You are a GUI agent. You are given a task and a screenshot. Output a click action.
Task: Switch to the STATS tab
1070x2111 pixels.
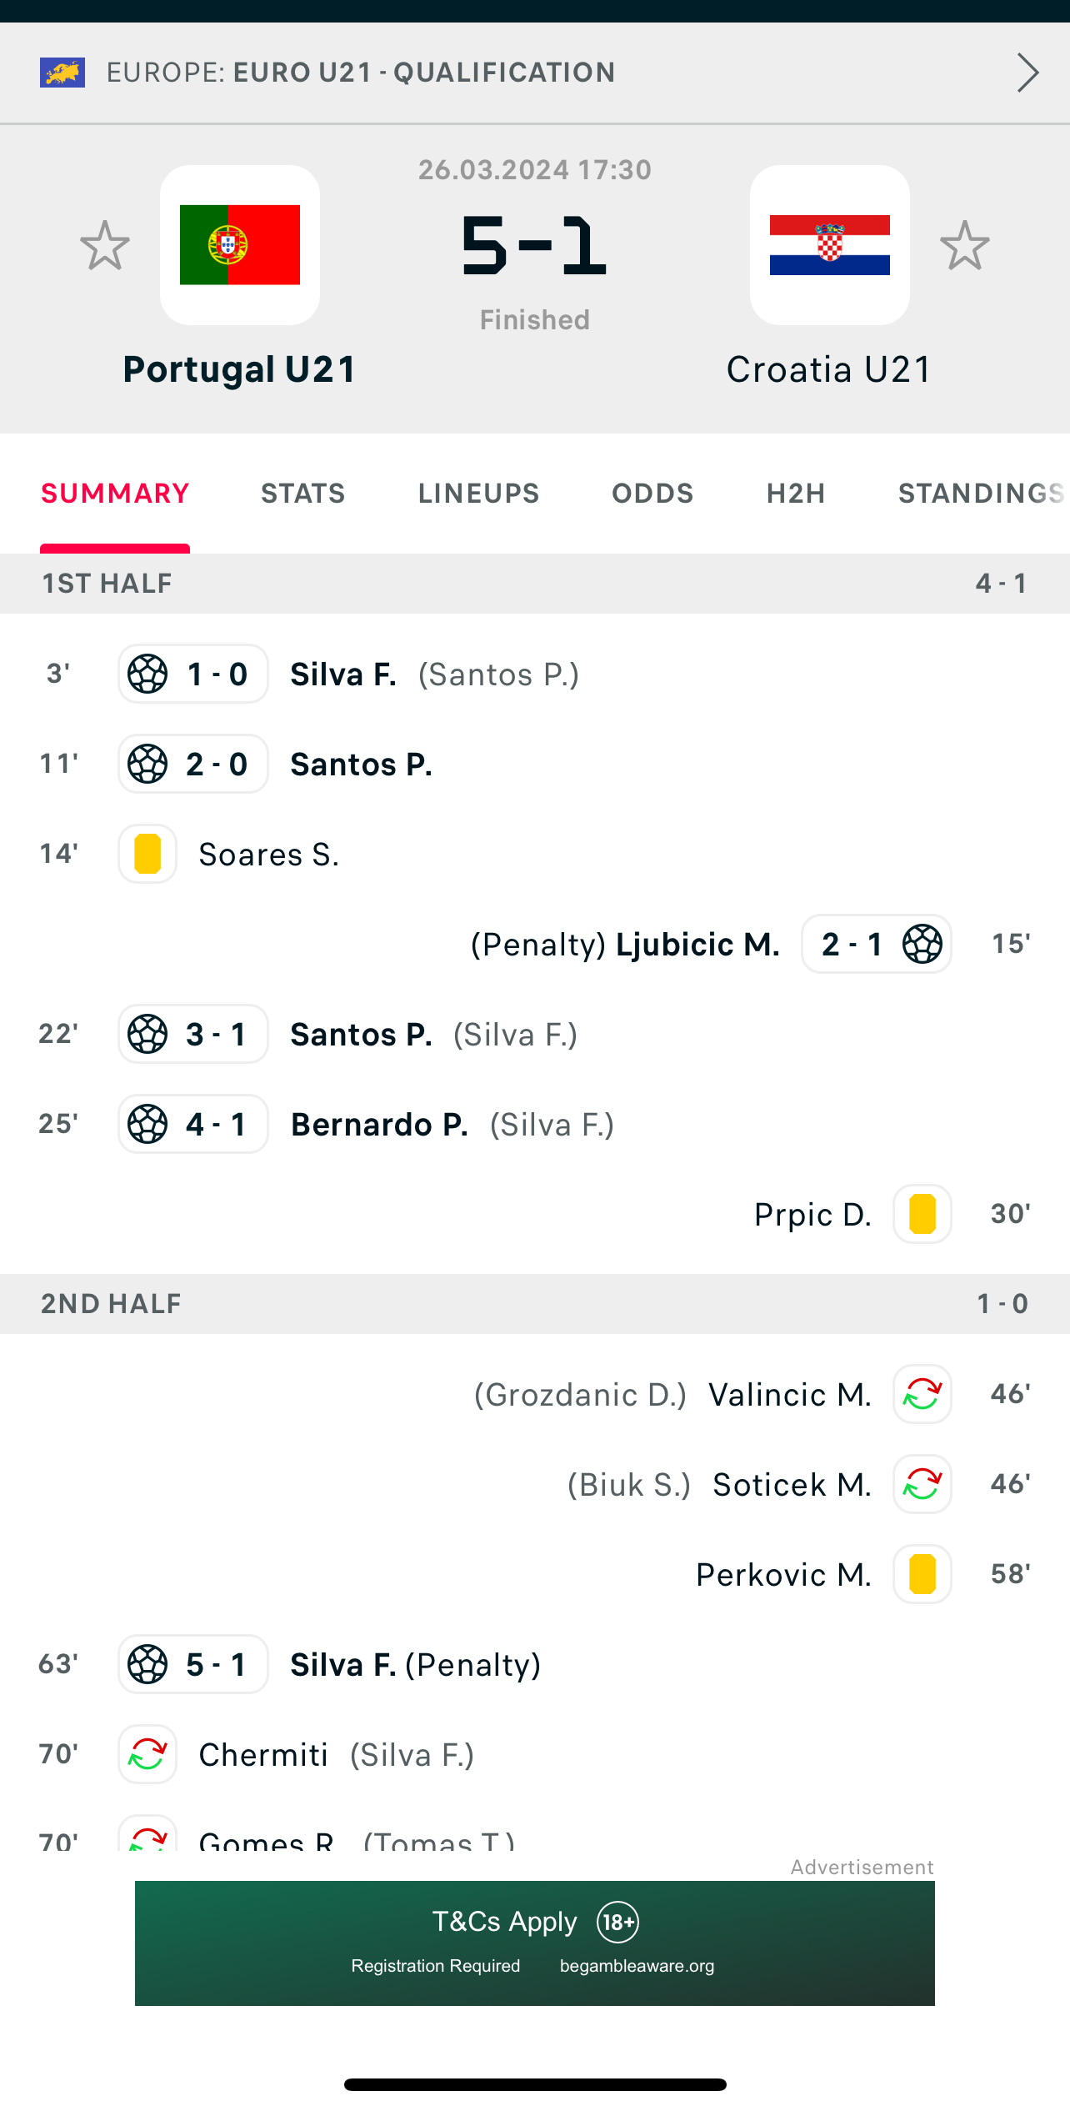(x=303, y=494)
